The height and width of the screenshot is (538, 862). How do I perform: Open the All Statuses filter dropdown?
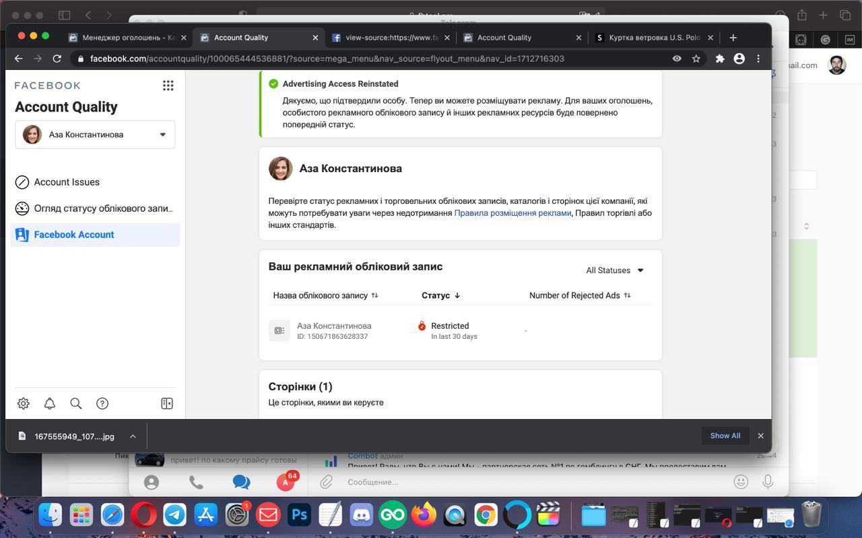(x=615, y=270)
